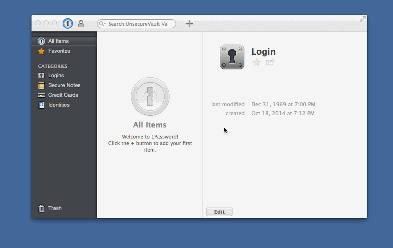393x248 pixels.
Task: Select the Logins category key icon
Action: [x=41, y=75]
